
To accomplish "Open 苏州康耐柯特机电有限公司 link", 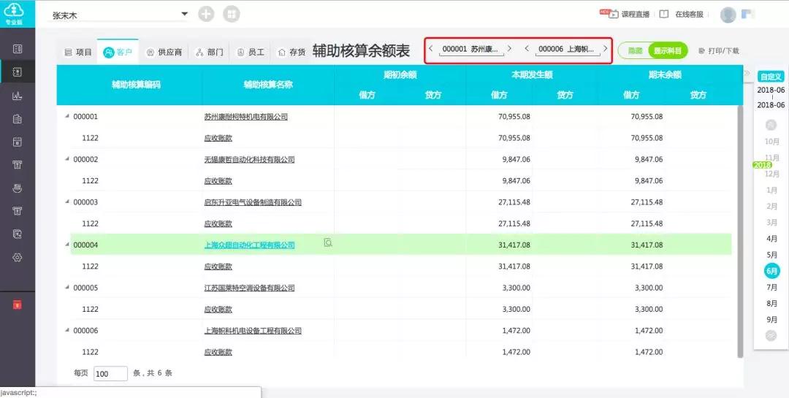I will [246, 117].
